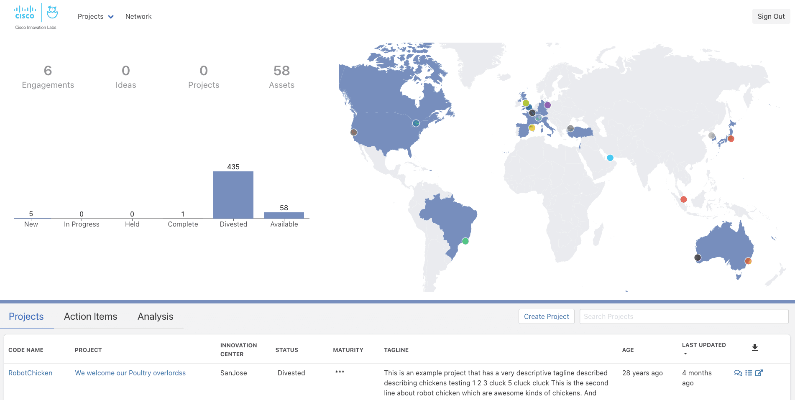View action items checklist for RobotChicken
Screen dimensions: 795x400
click(x=748, y=373)
